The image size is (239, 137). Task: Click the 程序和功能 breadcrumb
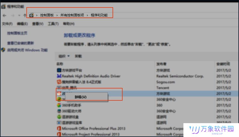pyautogui.click(x=99, y=15)
